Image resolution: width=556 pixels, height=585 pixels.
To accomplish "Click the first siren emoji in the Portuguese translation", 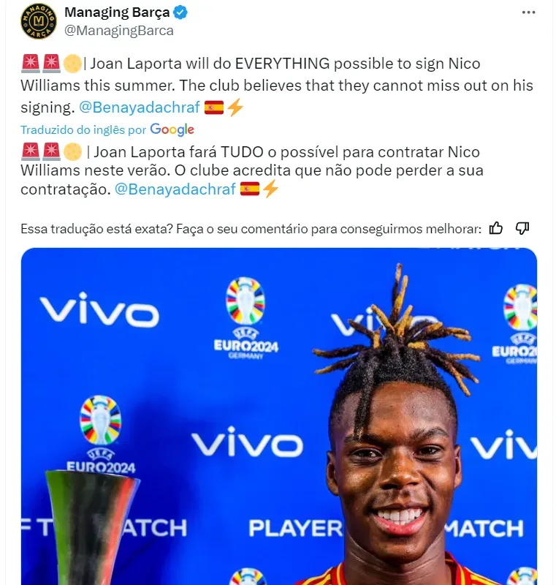I will pos(31,152).
